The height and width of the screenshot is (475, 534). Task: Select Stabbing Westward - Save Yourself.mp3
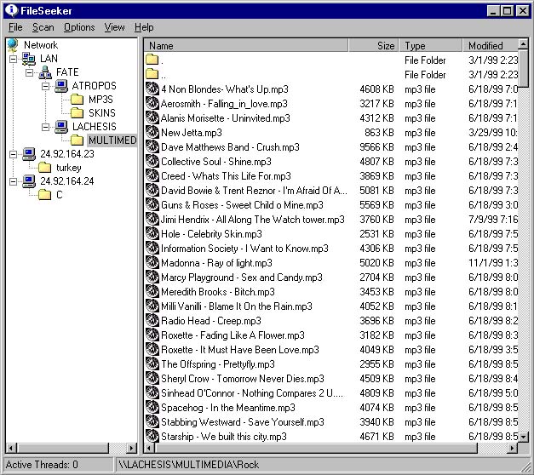pos(243,422)
